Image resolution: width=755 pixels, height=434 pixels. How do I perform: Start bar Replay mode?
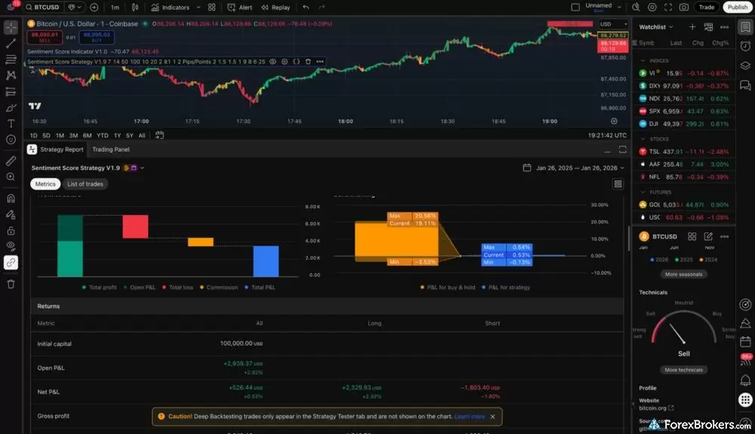276,8
